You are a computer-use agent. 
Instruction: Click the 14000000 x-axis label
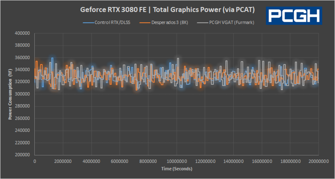point(233,162)
